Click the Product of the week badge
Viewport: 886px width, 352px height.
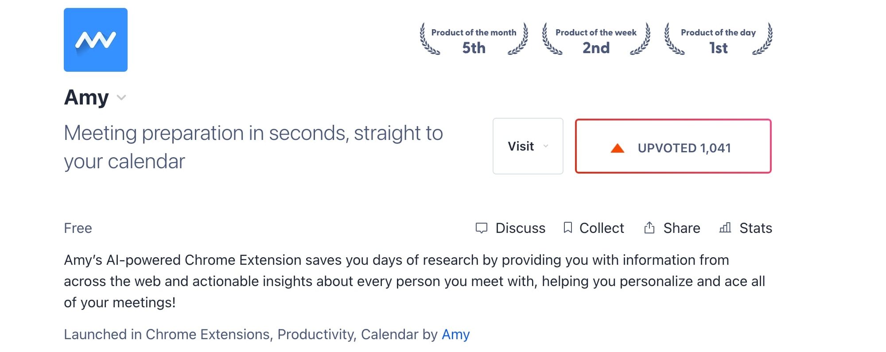pyautogui.click(x=596, y=39)
